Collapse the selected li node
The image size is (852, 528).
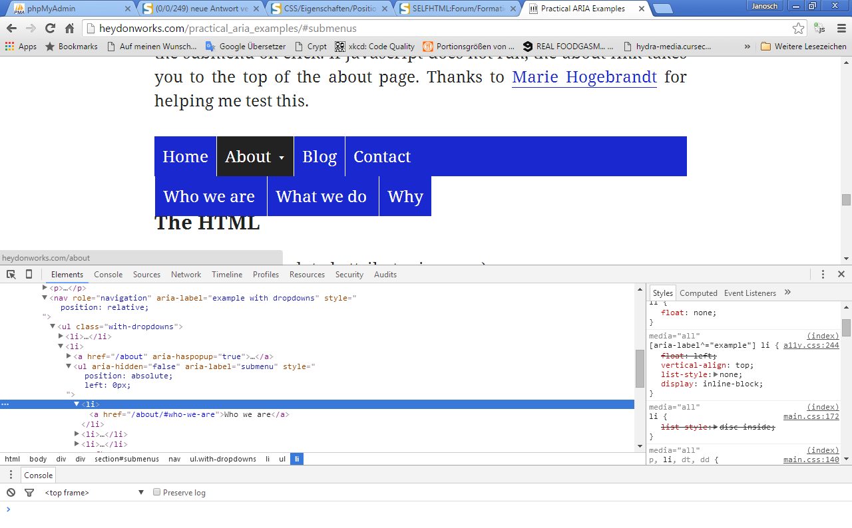click(x=77, y=404)
